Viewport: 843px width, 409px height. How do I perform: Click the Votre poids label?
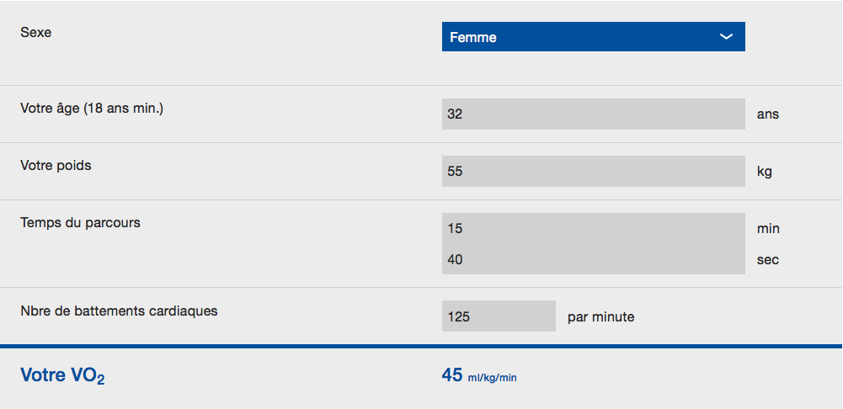pos(56,166)
